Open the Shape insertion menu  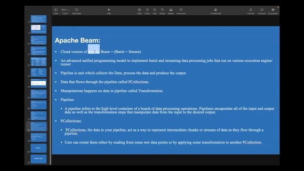162,11
